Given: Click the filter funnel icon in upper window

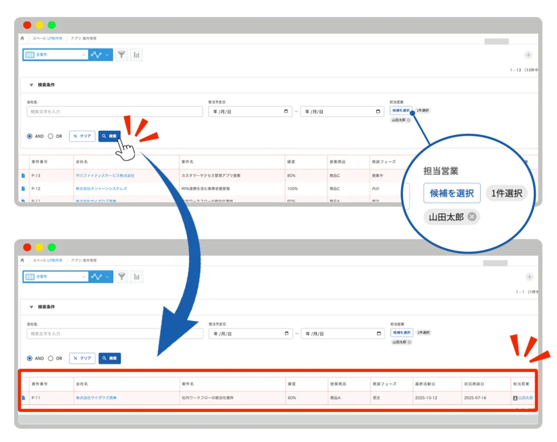Looking at the screenshot, I should click(121, 55).
